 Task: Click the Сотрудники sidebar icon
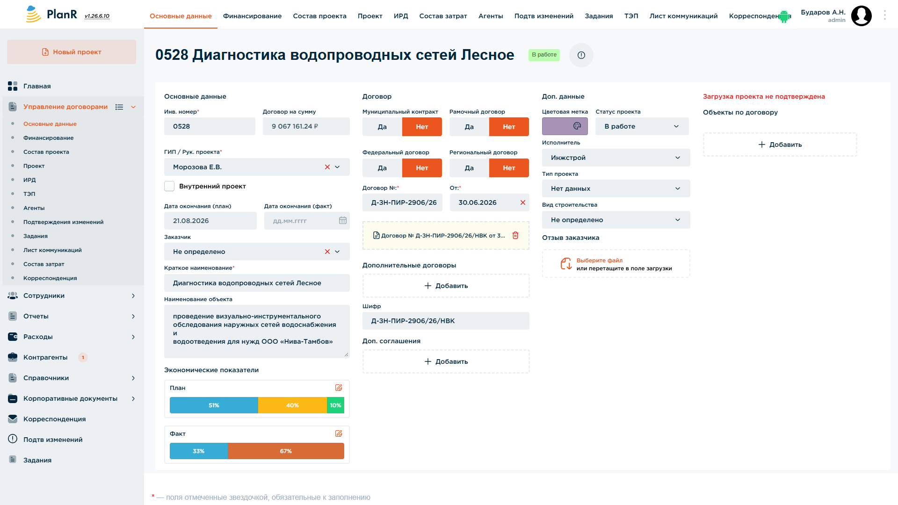coord(13,296)
